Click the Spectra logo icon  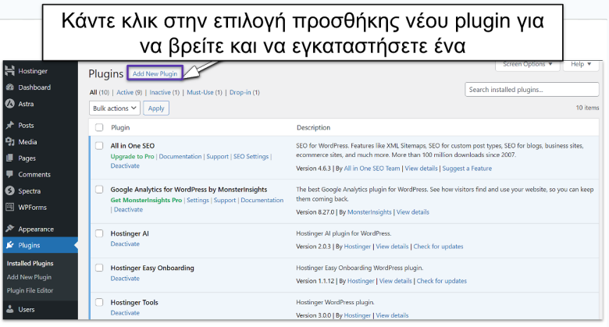tap(9, 190)
